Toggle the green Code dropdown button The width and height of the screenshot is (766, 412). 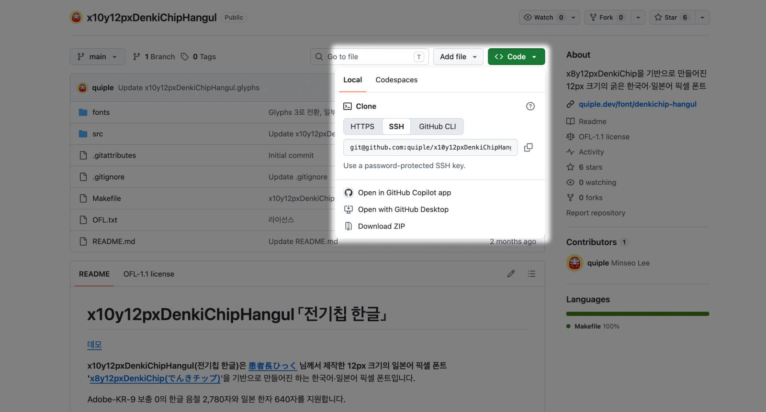tap(516, 56)
